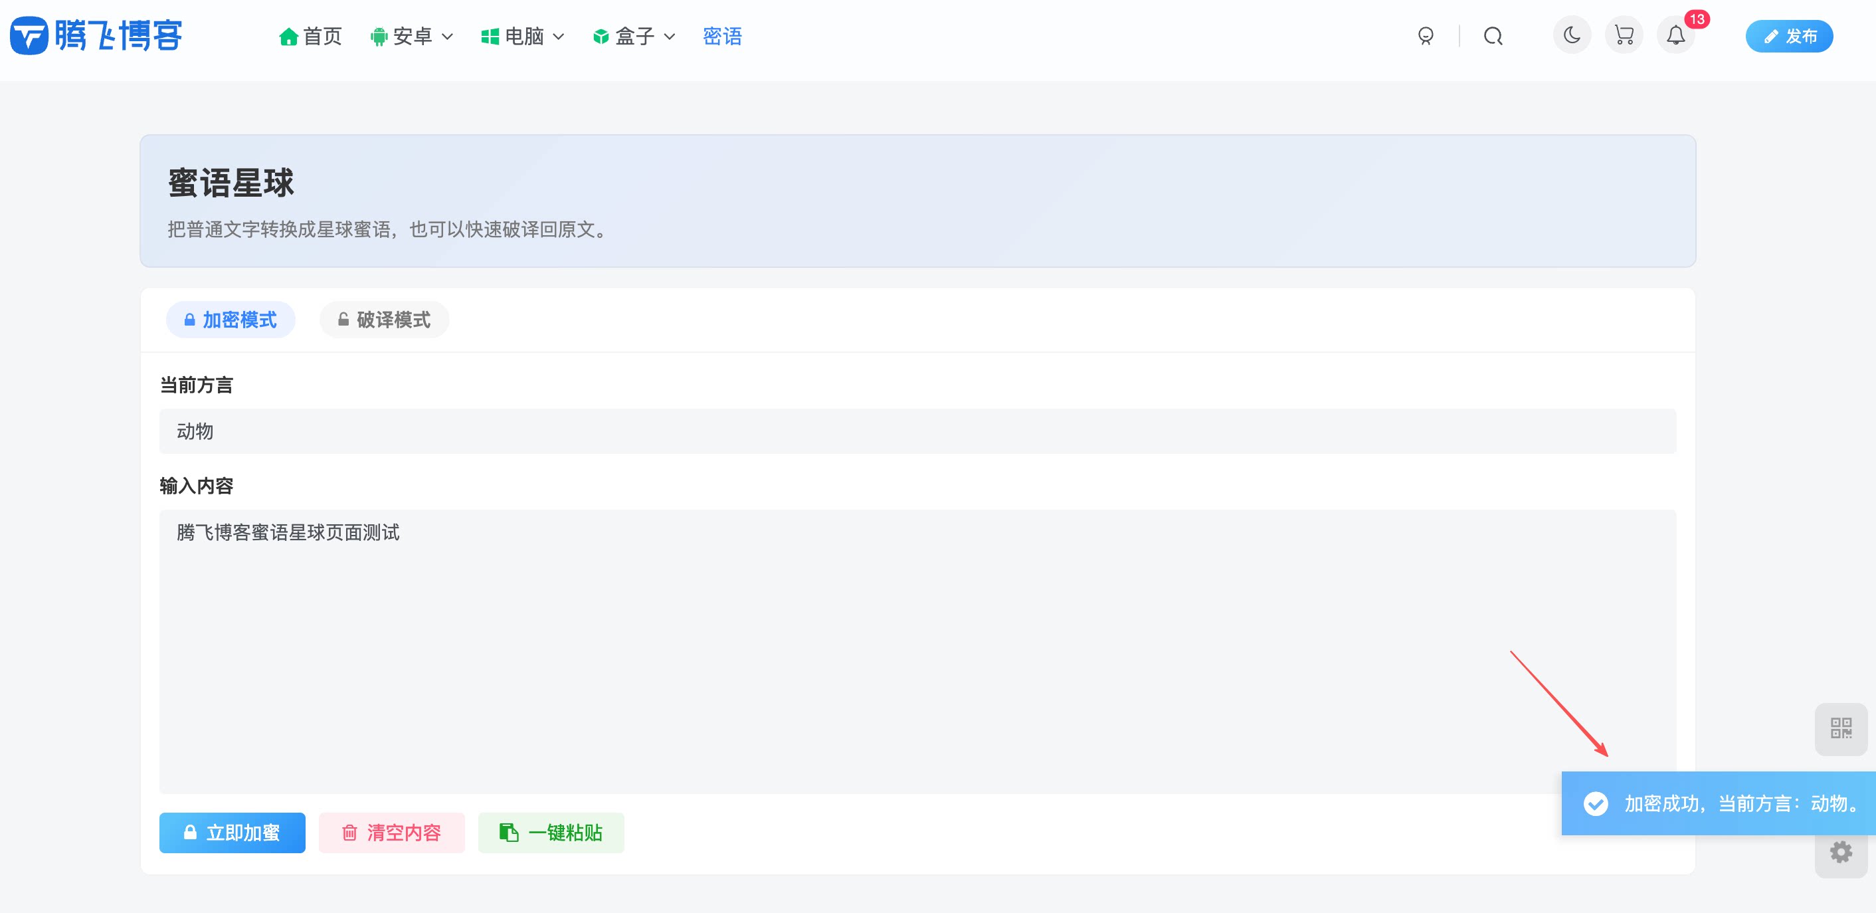Open the settings gear in the corner

tap(1841, 851)
